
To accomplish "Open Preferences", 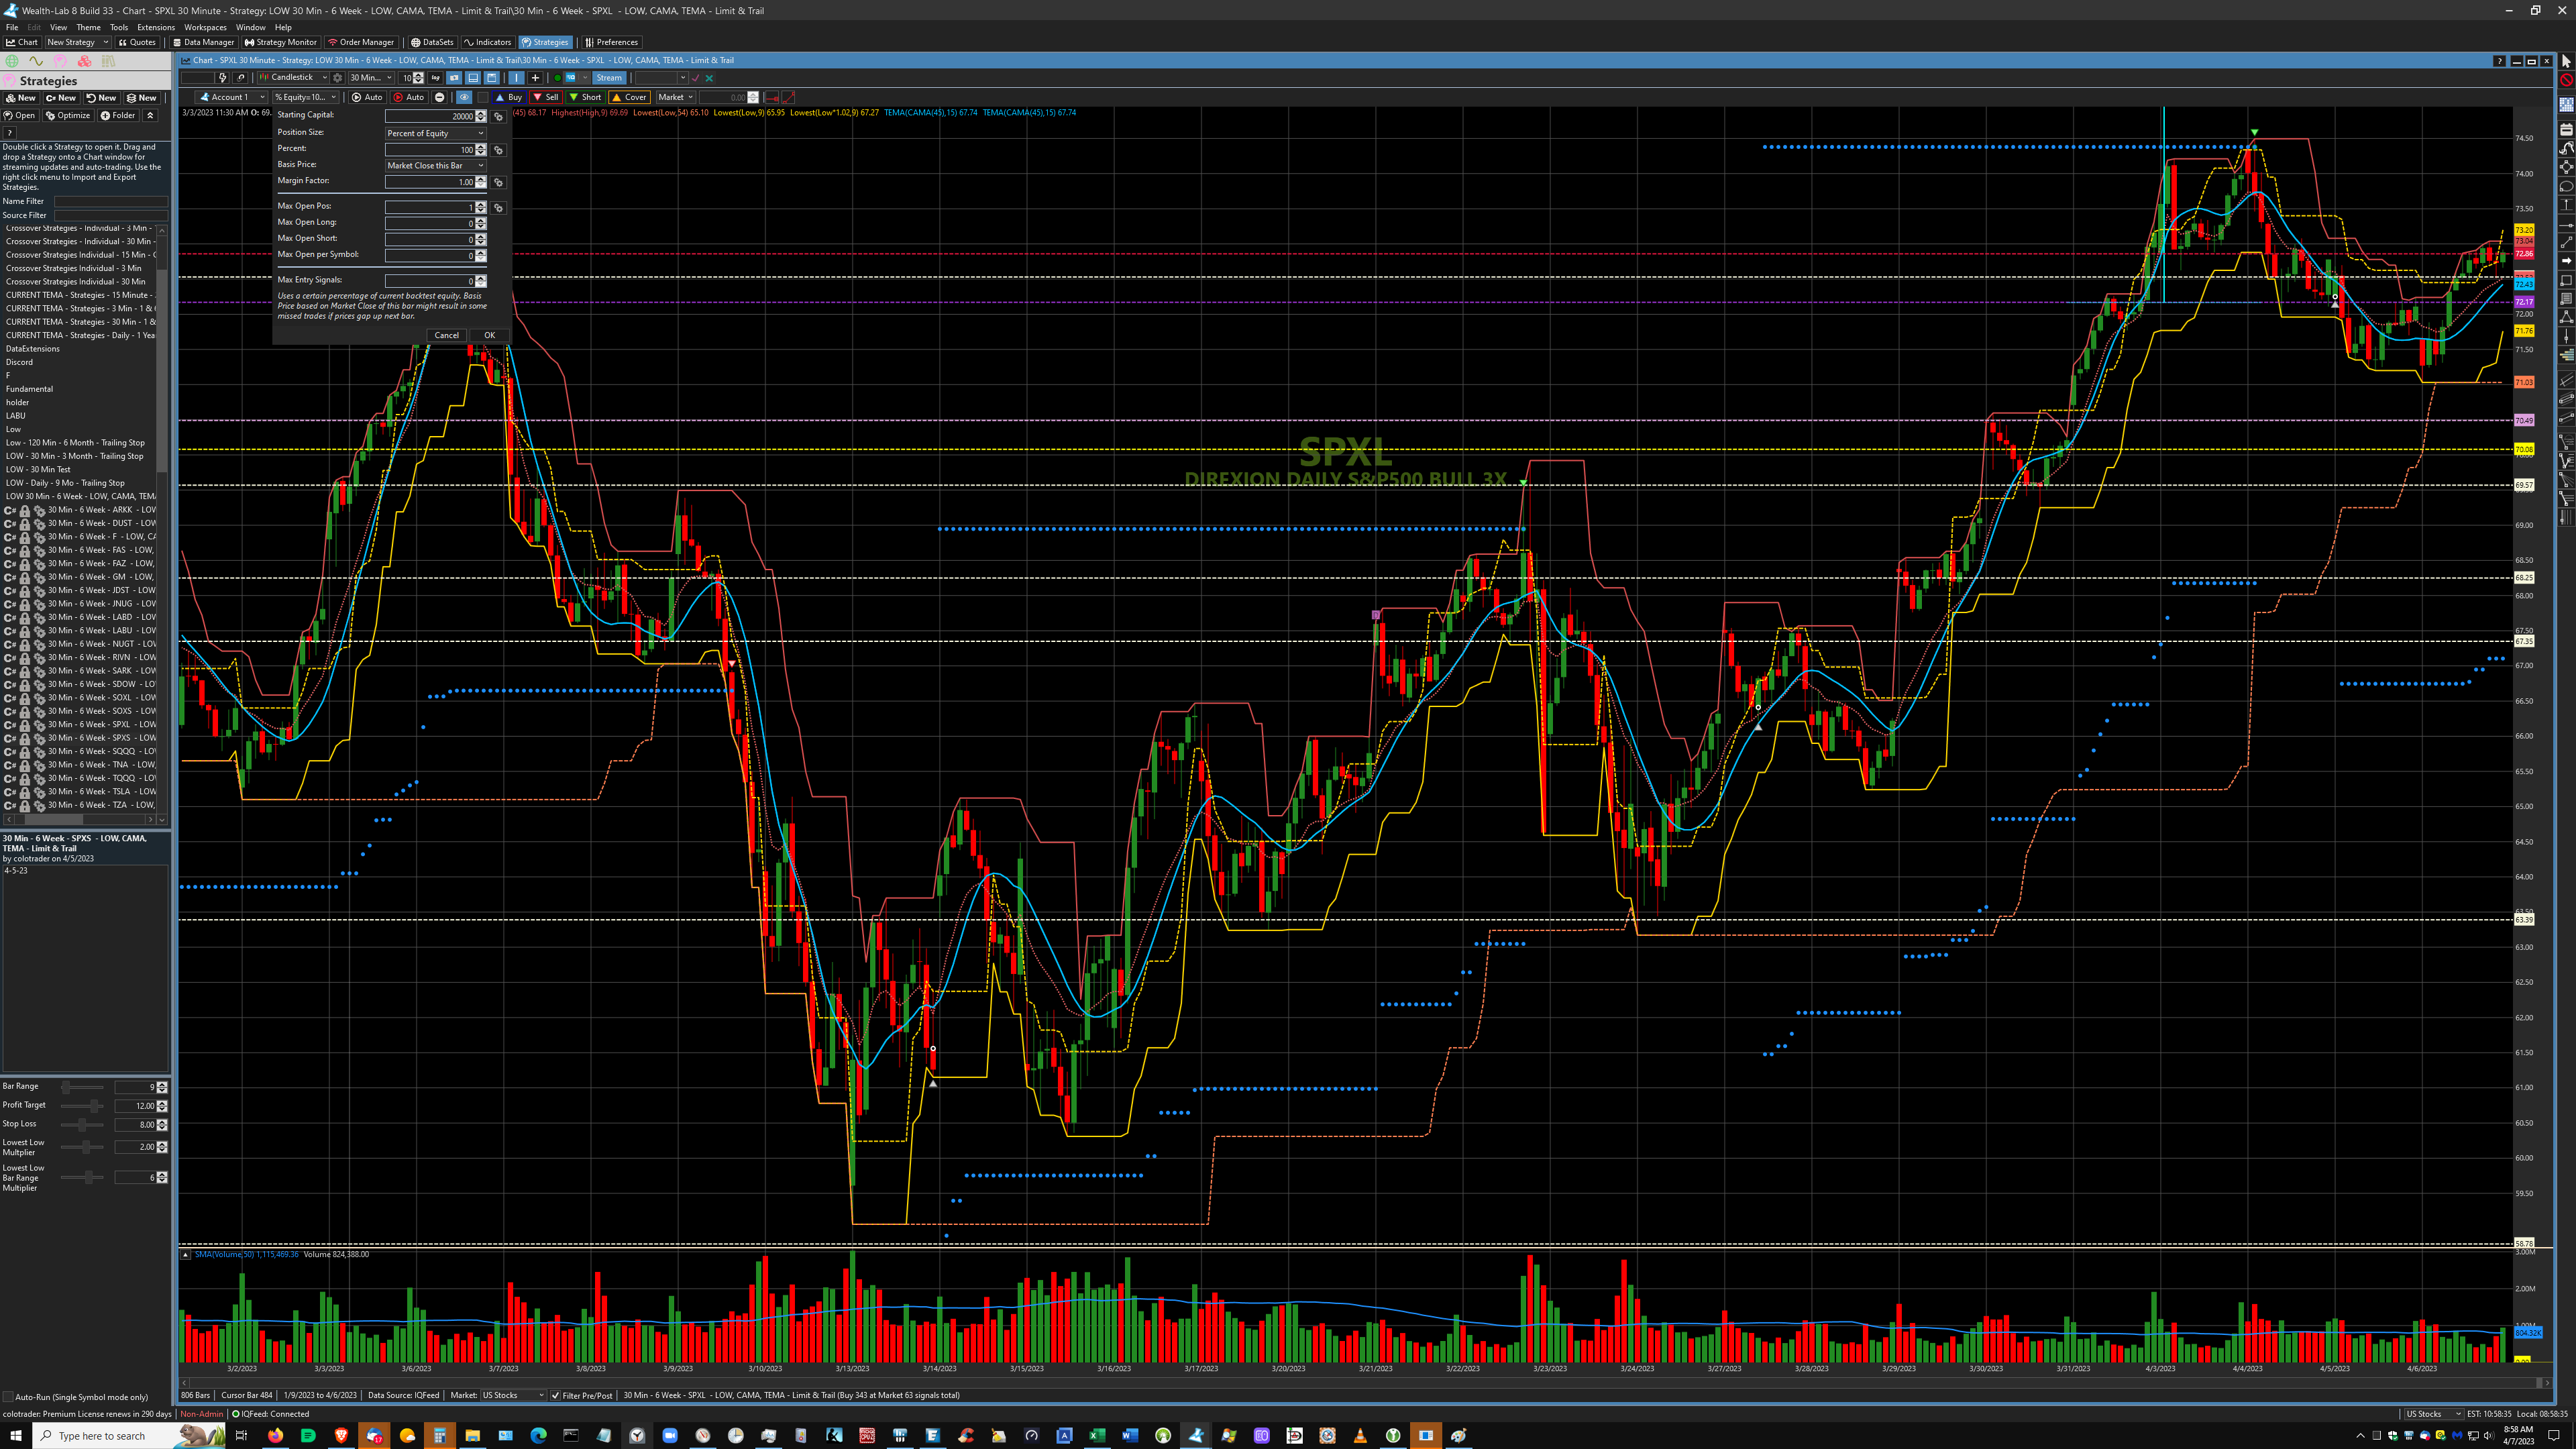I will click(612, 42).
